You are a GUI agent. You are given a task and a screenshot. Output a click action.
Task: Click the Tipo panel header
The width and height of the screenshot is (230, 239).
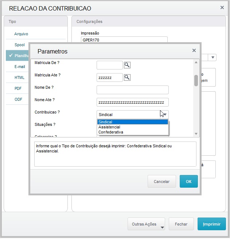coord(36,21)
